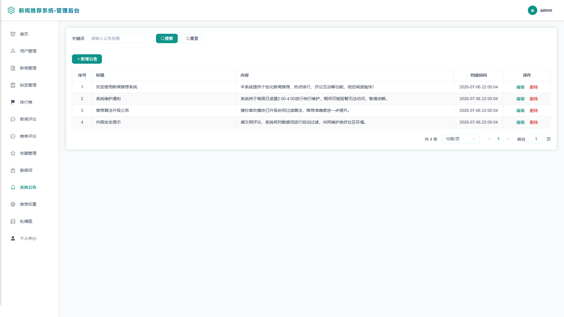Open the 10条/页 page size dropdown
Viewport: 564px width, 317px height.
point(461,139)
